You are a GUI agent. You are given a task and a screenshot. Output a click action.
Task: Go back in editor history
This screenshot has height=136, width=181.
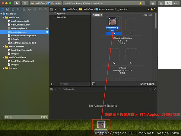point(56,9)
